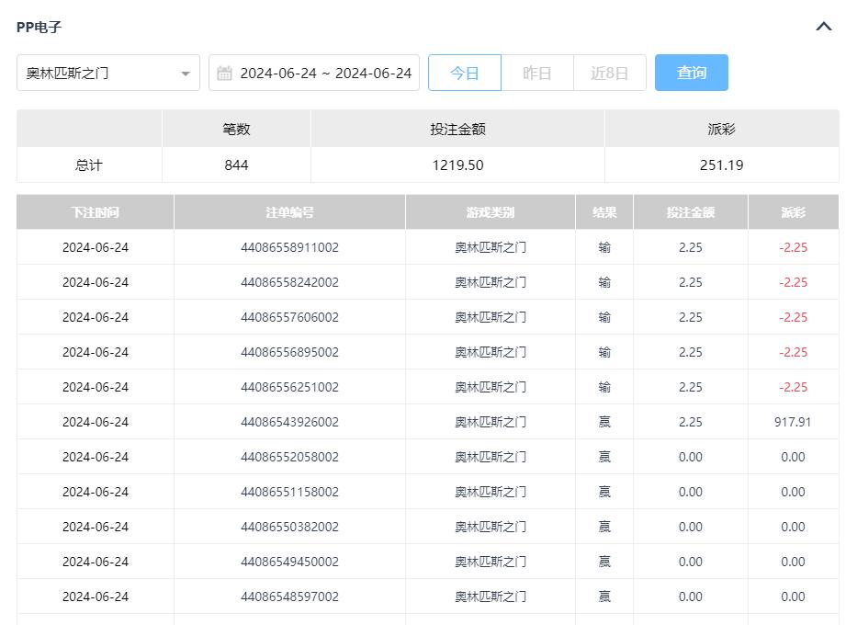This screenshot has height=625, width=846.
Task: Click the 派彩 table column header
Action: (793, 212)
